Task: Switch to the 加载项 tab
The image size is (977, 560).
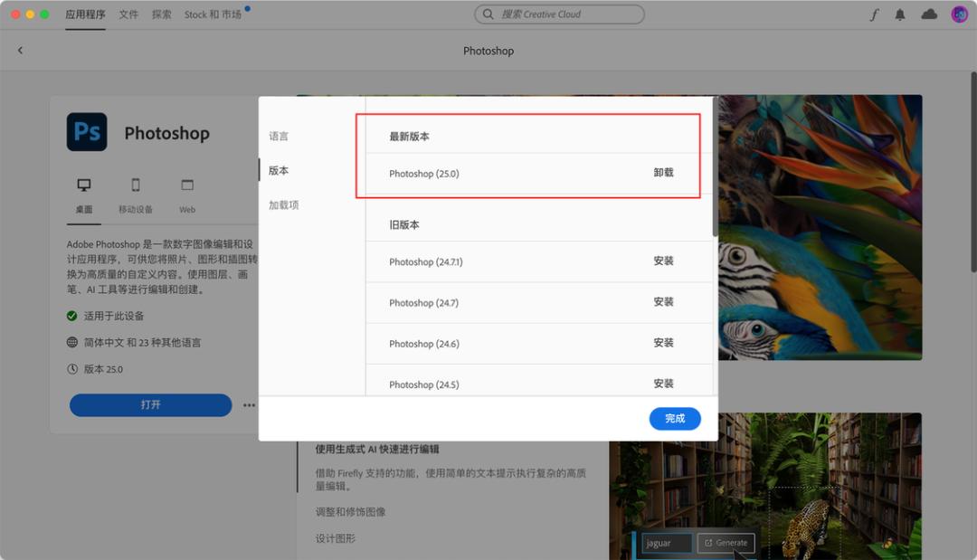Action: (x=283, y=204)
